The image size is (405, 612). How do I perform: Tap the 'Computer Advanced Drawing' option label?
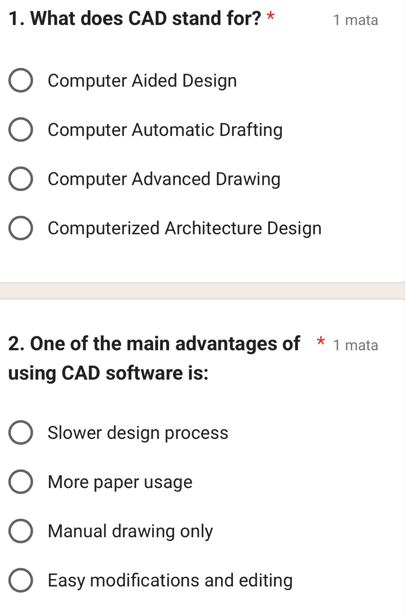click(x=164, y=179)
